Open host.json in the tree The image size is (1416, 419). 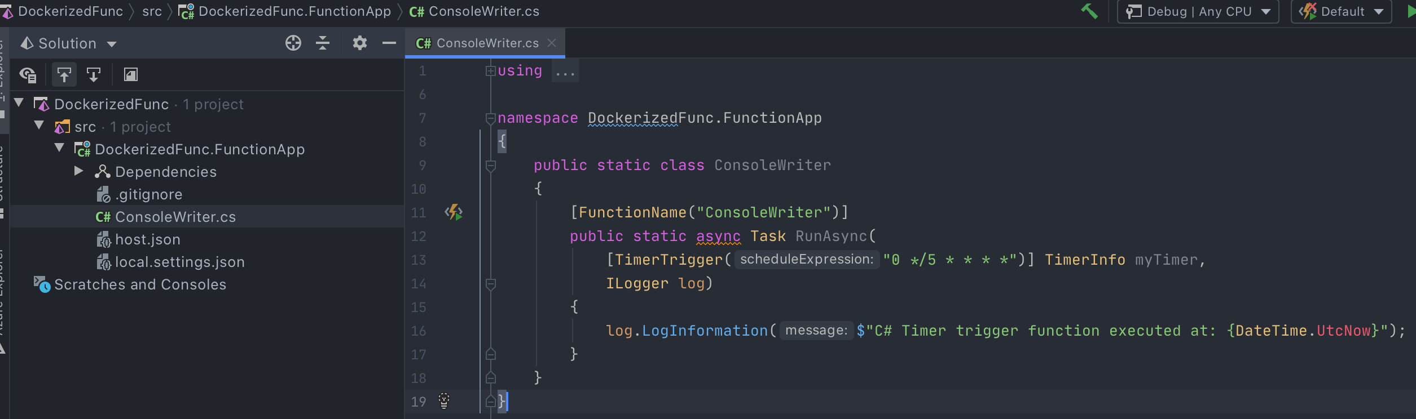148,239
